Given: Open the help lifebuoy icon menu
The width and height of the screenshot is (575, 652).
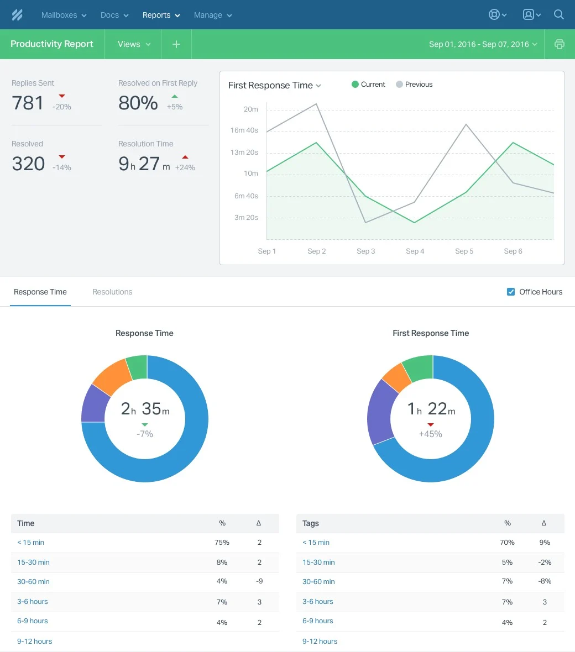Looking at the screenshot, I should pos(498,15).
